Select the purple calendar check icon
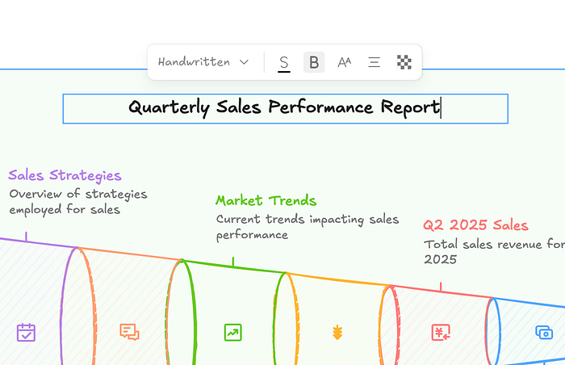The height and width of the screenshot is (365, 565). 26,332
